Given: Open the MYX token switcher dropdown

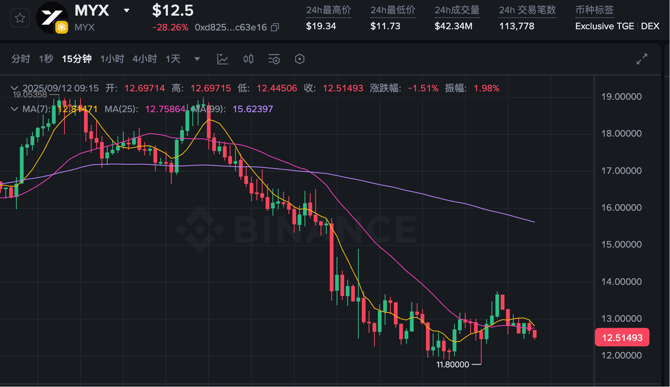Looking at the screenshot, I should 127,10.
